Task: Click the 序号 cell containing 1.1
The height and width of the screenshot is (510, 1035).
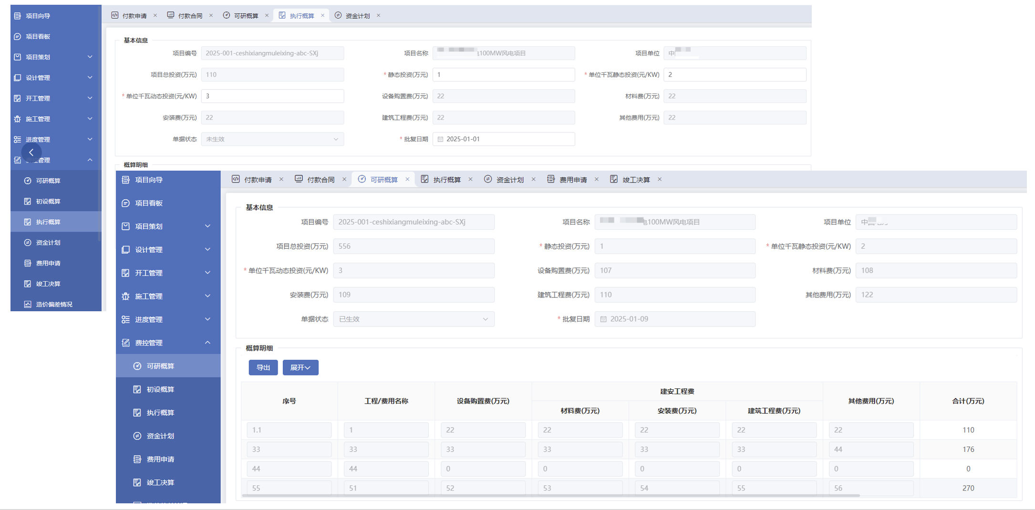Action: click(289, 430)
